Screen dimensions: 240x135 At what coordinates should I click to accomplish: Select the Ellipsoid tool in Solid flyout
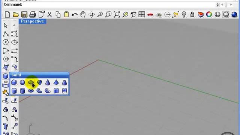click(31, 82)
